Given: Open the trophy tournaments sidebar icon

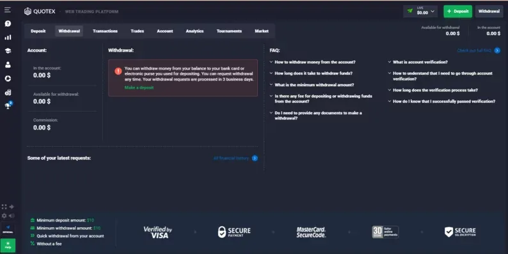Looking at the screenshot, I should pos(8,105).
